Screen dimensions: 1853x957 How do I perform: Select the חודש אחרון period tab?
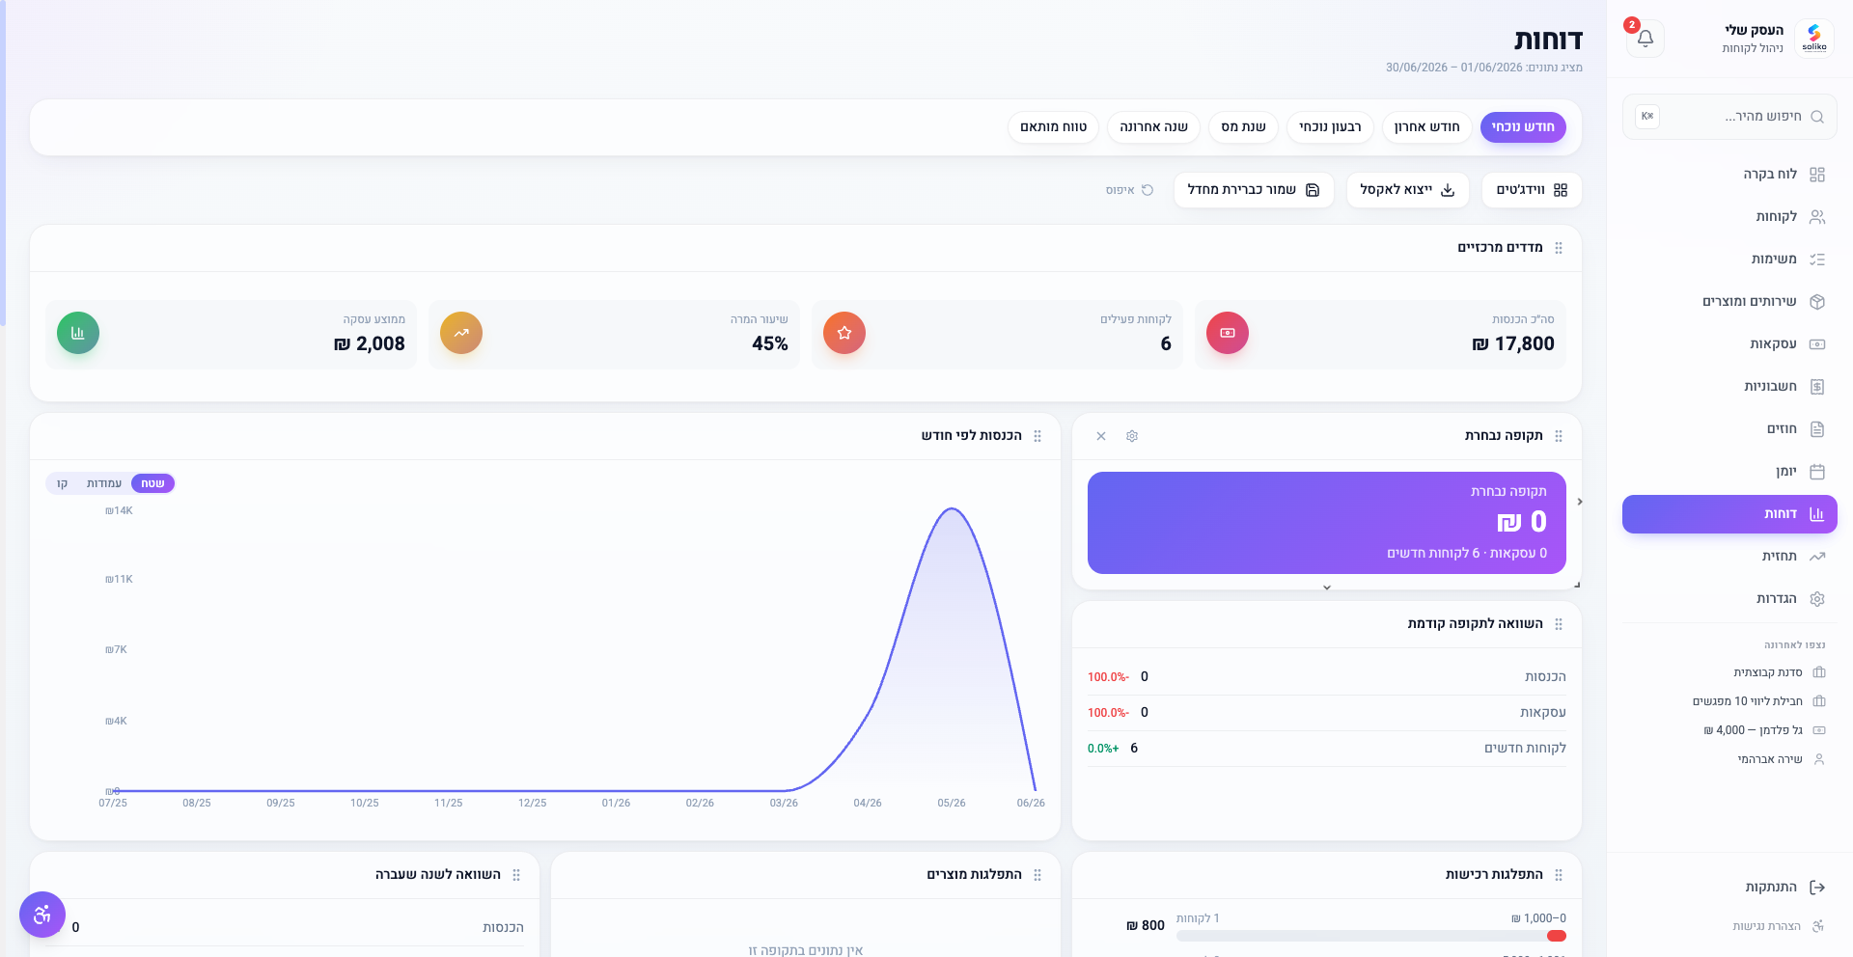1426,127
